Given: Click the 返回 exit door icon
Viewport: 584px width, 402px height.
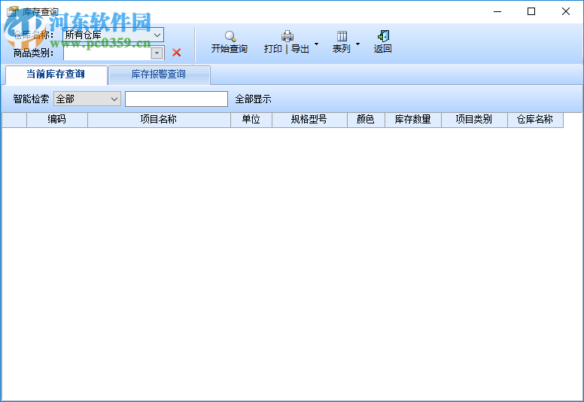Looking at the screenshot, I should (383, 36).
